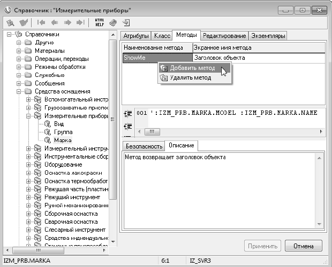Click the HTML HELP toolbar icon
The width and height of the screenshot is (332, 267).
pyautogui.click(x=99, y=22)
